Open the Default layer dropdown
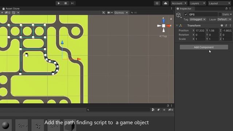 [x=224, y=19]
